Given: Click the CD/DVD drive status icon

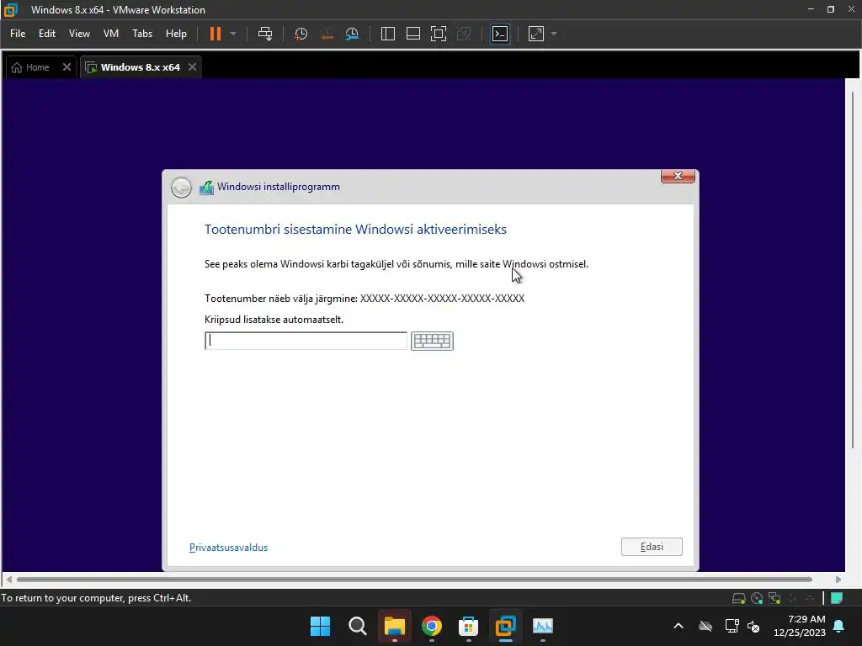Looking at the screenshot, I should point(757,598).
